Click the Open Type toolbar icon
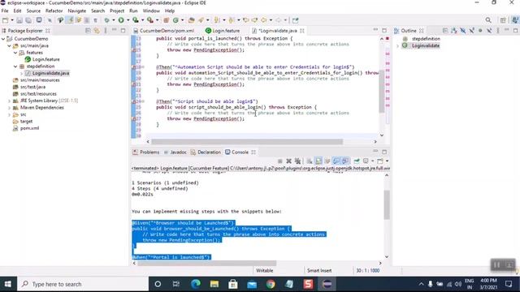Image resolution: width=520 pixels, height=292 pixels. 192,20
